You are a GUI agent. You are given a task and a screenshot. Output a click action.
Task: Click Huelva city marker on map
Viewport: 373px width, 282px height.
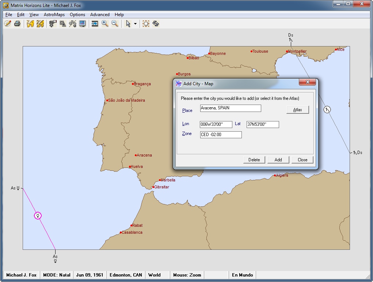point(130,167)
